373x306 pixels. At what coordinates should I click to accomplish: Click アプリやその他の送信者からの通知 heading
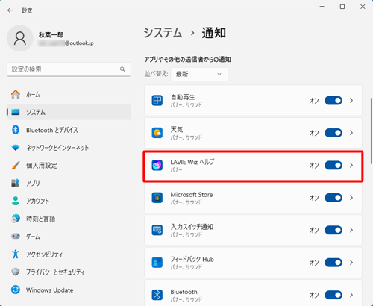tap(188, 59)
